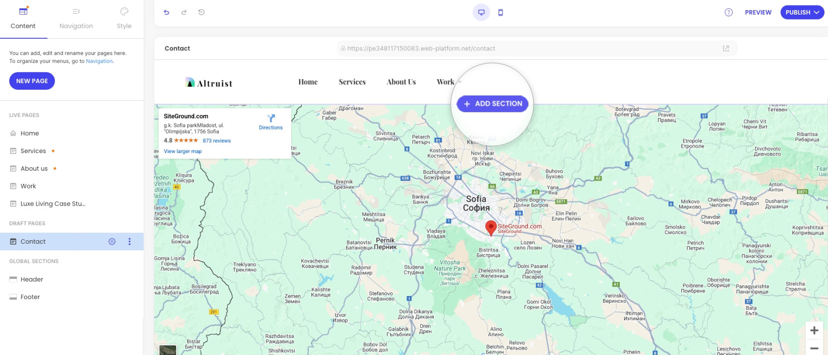
Task: Click the PREVIEW button
Action: point(758,13)
